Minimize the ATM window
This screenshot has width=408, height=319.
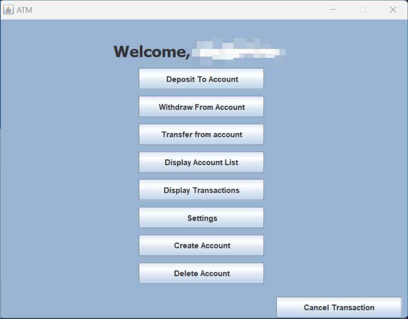(x=333, y=9)
